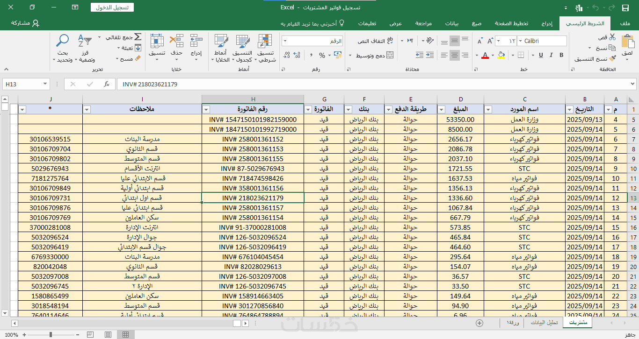639x339 pixels.
Task: Click the accounting number format icon
Action: point(337,55)
